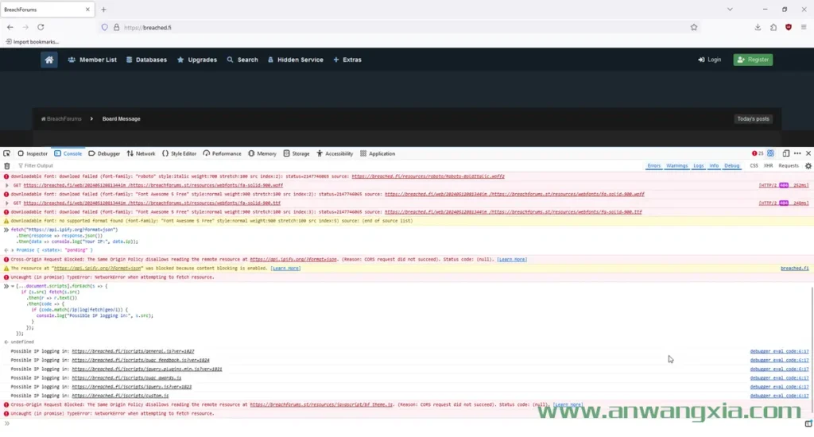Expand the GET fa-solid-900.ttf request row
Viewport: 814px width, 437px height.
point(6,203)
